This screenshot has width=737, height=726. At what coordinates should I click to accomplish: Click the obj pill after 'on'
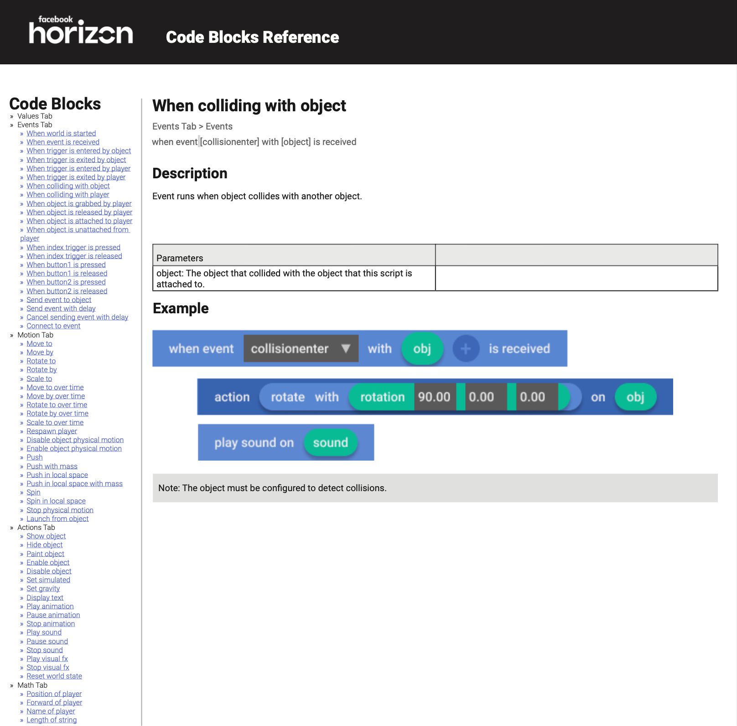(x=636, y=397)
